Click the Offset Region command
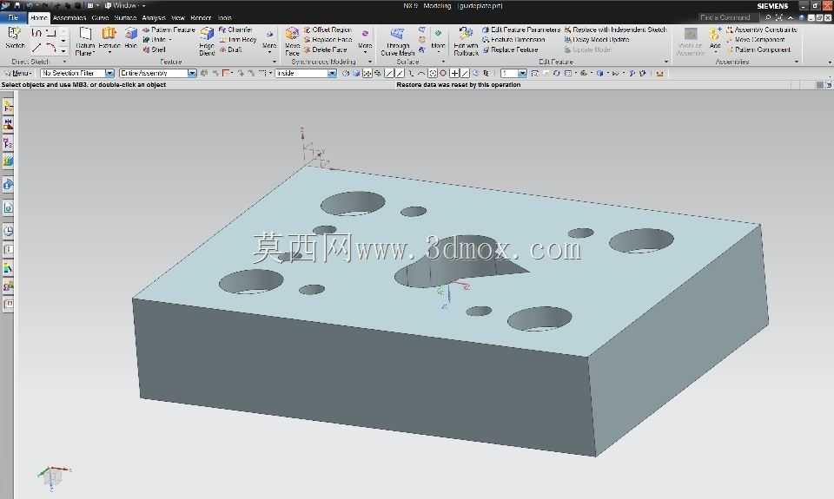834x499 pixels. (x=328, y=30)
